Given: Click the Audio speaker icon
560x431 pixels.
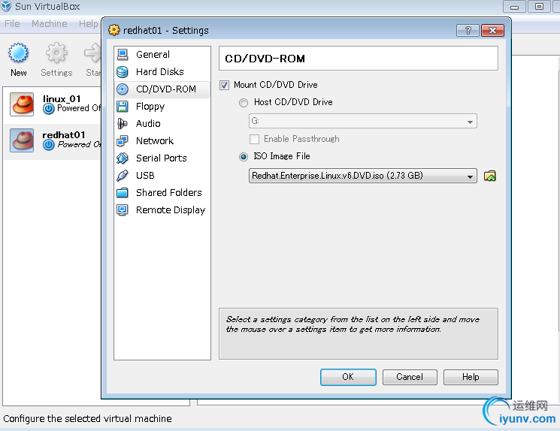Looking at the screenshot, I should (x=123, y=123).
